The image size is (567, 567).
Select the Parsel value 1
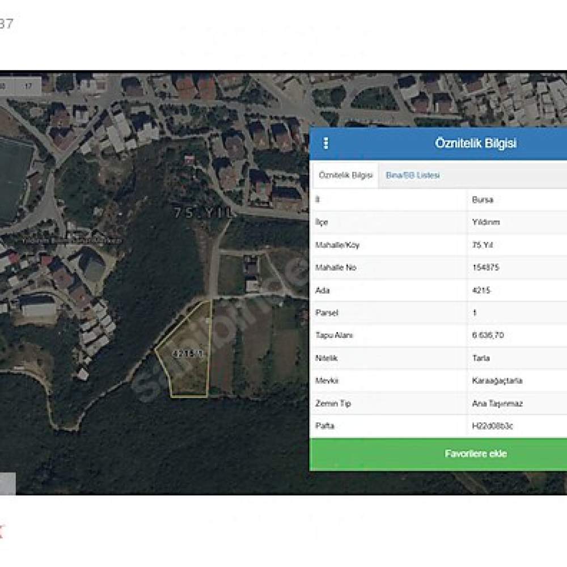coord(475,312)
